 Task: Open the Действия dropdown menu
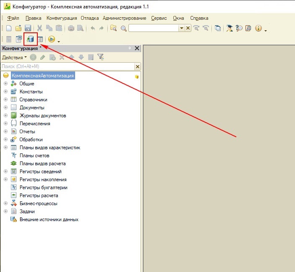[15, 57]
